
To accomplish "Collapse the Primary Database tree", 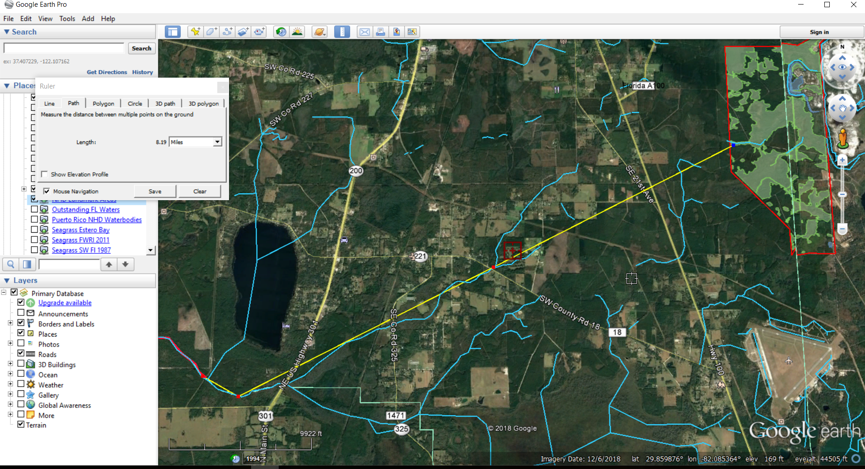I will pyautogui.click(x=4, y=292).
